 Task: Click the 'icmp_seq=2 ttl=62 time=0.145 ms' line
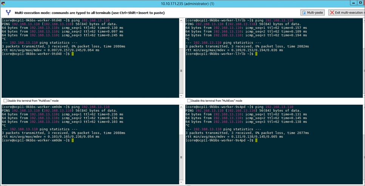(246, 118)
